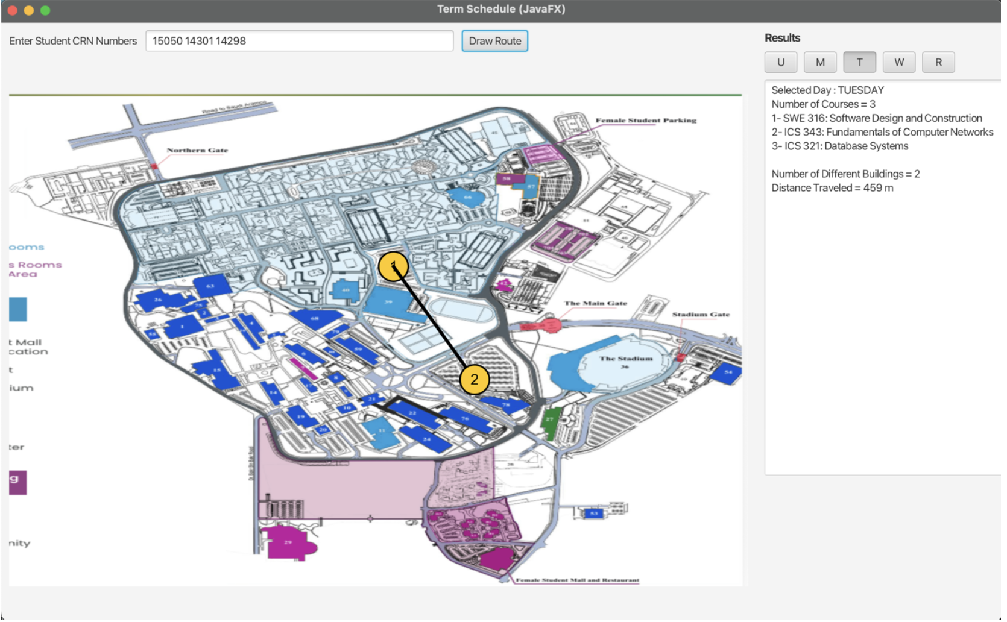Select the Monday M day button
The height and width of the screenshot is (622, 1007).
820,61
